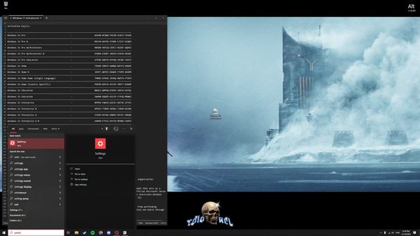420x236 pixels.
Task: Open Google Chrome from the taskbar
Action: [x=100, y=233]
